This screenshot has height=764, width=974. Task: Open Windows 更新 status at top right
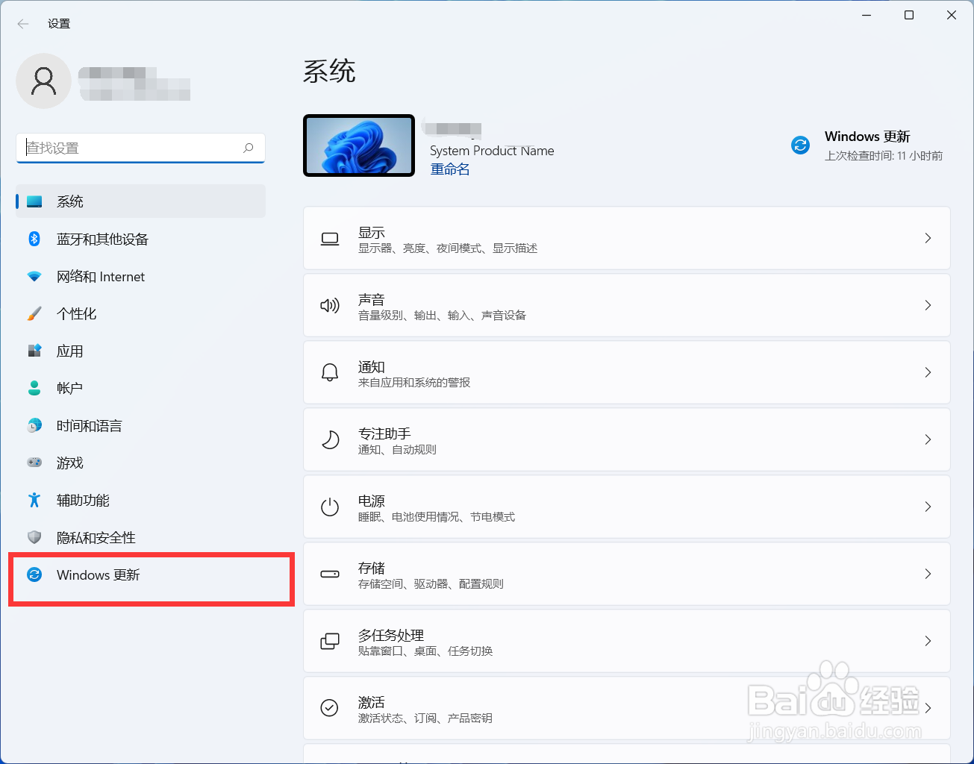(867, 145)
